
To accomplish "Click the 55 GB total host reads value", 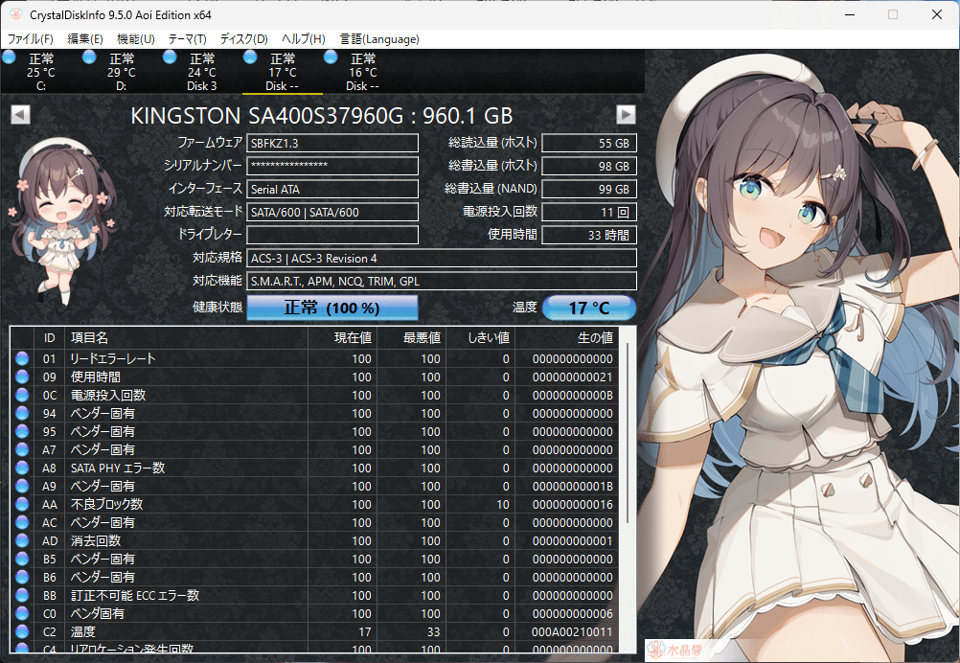I will point(589,144).
